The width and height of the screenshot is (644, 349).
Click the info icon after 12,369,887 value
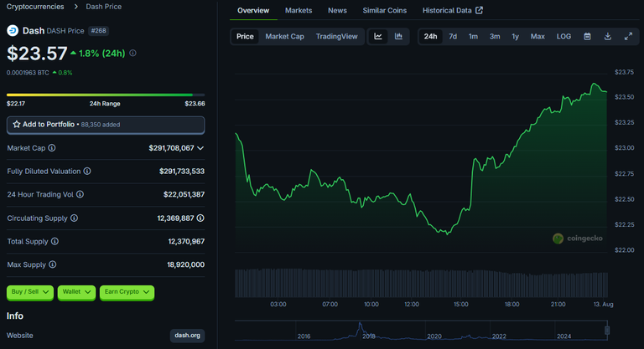pyautogui.click(x=200, y=218)
